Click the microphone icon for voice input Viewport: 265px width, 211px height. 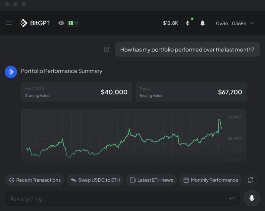click(251, 198)
